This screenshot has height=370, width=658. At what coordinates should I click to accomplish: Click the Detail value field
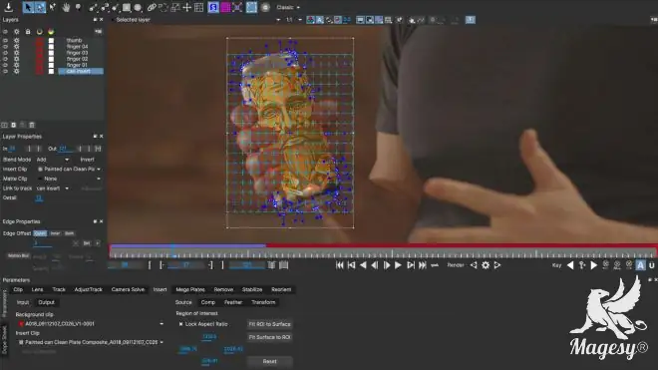click(39, 197)
